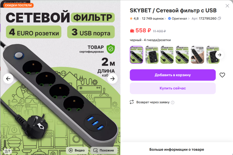Open info icon beside Возврат через заявку
This screenshot has height=155, width=233.
coord(172,102)
